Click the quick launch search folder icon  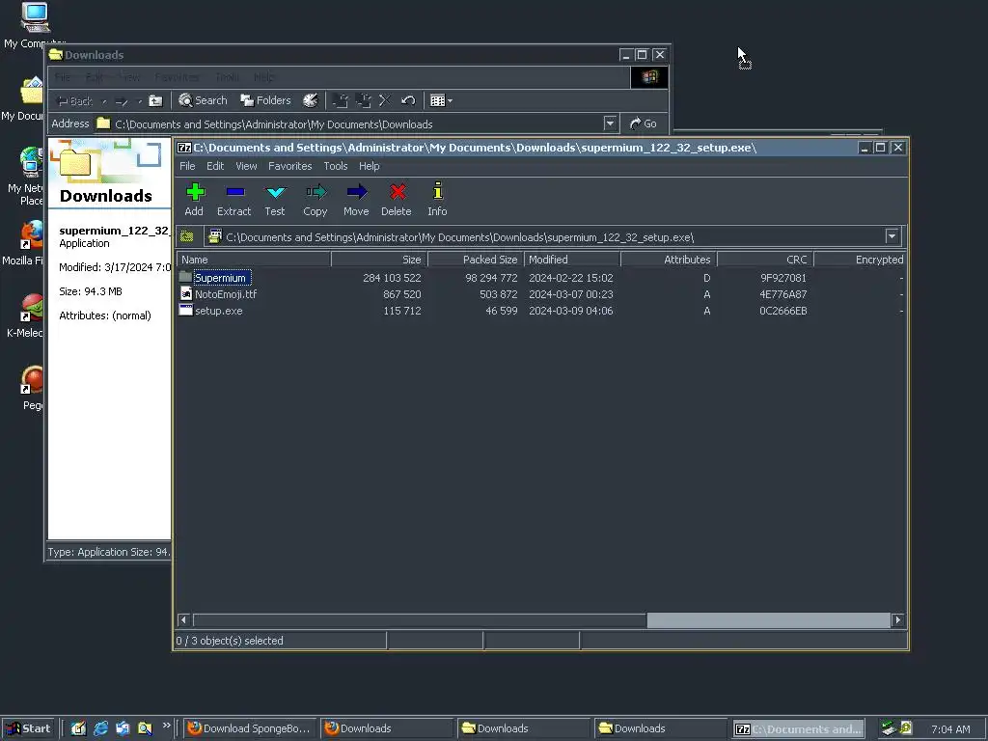click(145, 728)
